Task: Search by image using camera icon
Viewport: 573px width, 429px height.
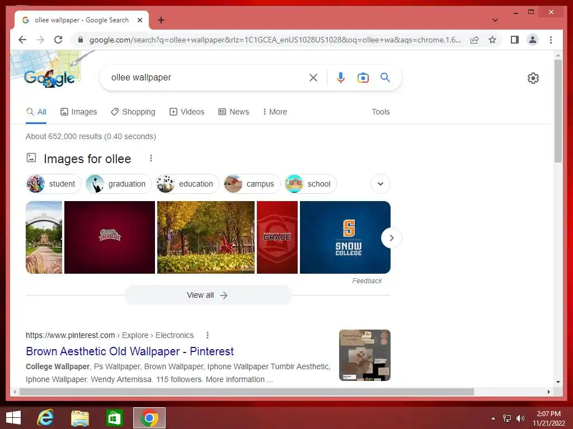Action: 363,77
